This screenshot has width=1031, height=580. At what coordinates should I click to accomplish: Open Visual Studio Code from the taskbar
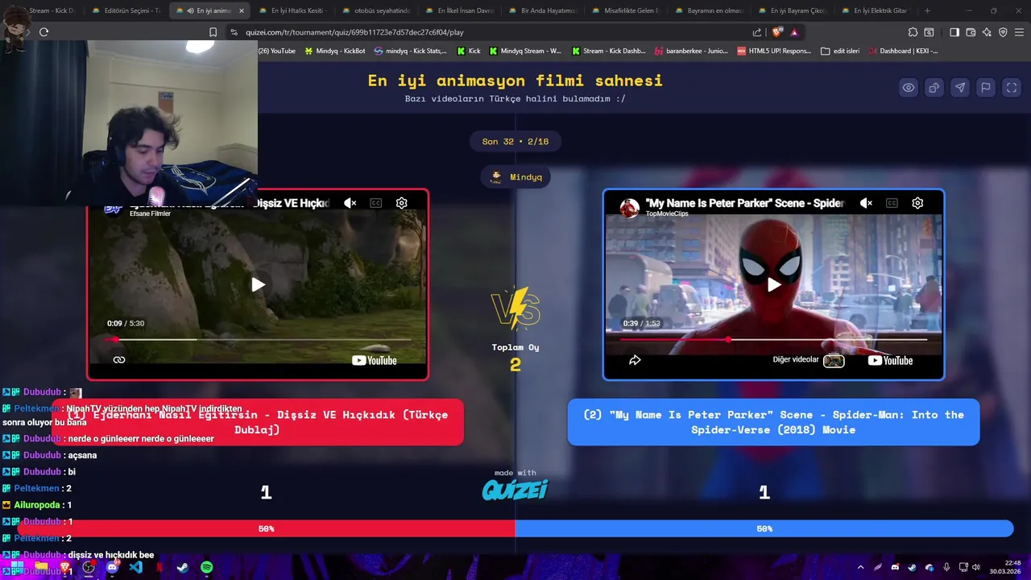click(135, 567)
